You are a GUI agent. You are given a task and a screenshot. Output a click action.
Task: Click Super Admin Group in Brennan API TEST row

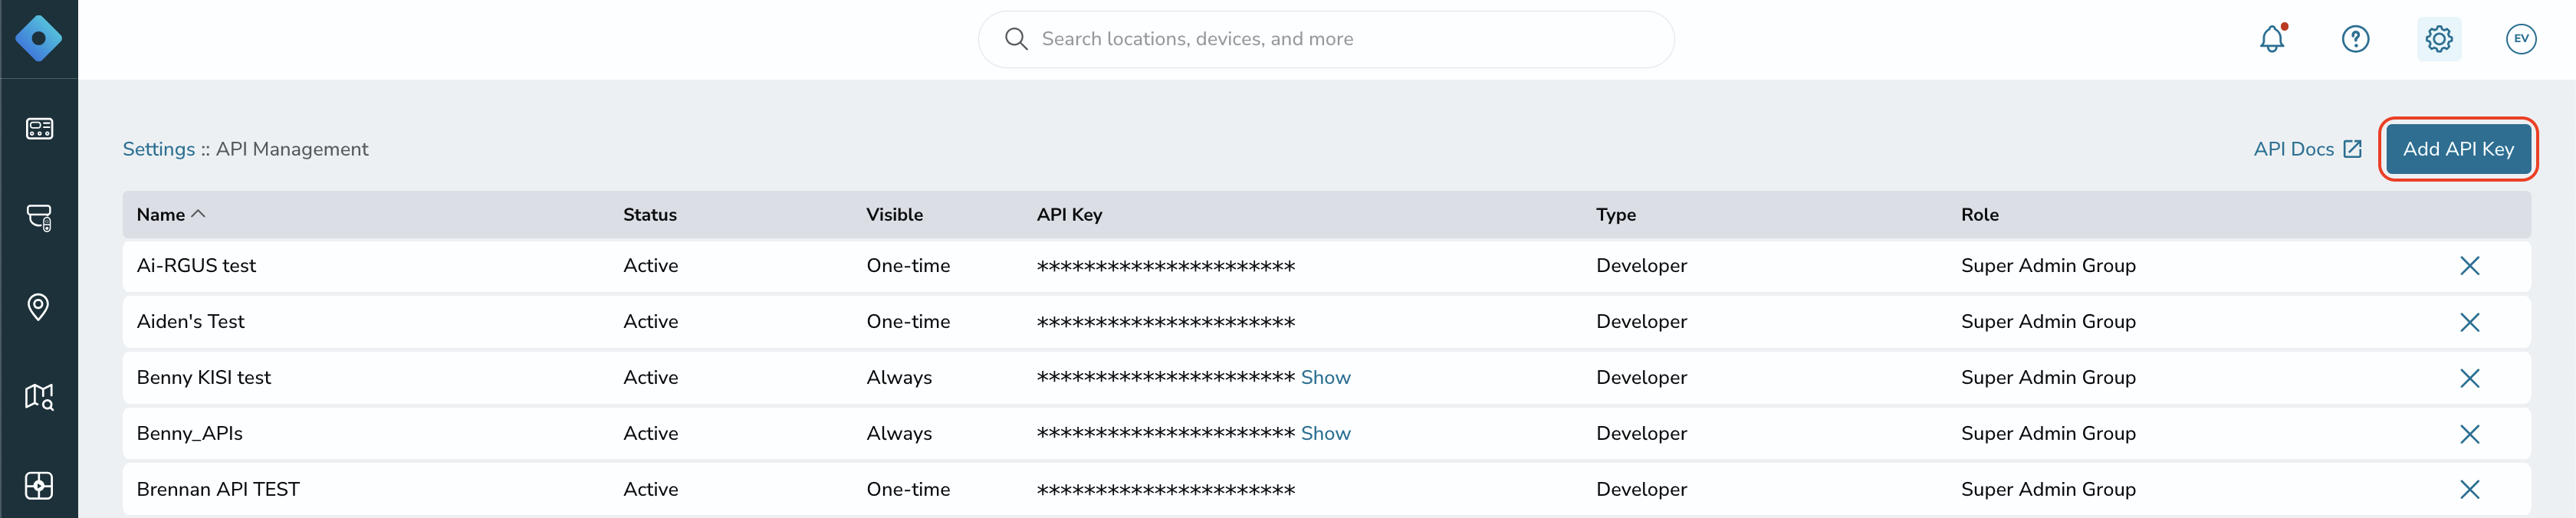click(x=2048, y=490)
